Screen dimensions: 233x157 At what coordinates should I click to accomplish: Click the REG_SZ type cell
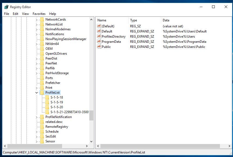(135, 26)
